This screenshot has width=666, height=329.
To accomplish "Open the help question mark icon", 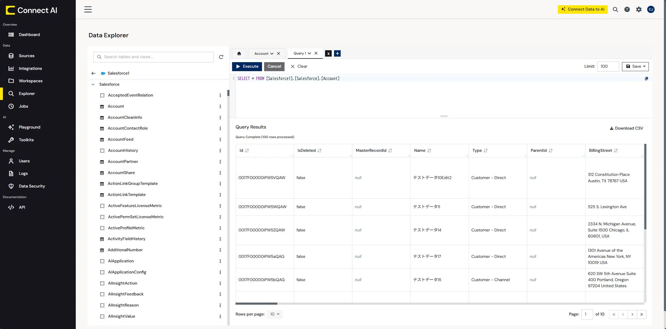I will coord(627,10).
